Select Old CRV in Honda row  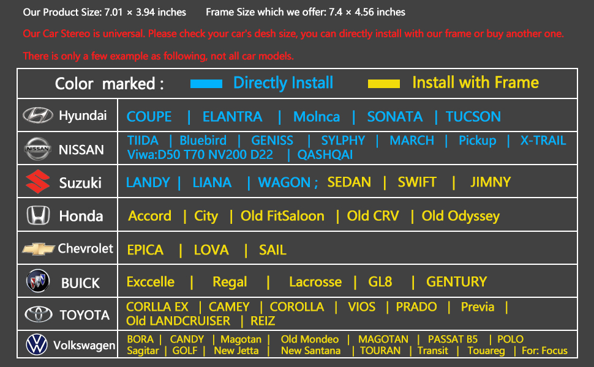tap(372, 216)
